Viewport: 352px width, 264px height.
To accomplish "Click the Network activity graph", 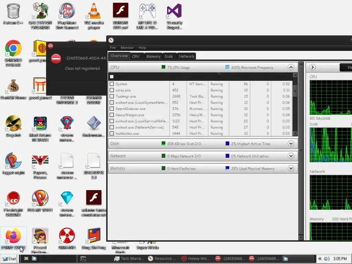I will click(331, 192).
